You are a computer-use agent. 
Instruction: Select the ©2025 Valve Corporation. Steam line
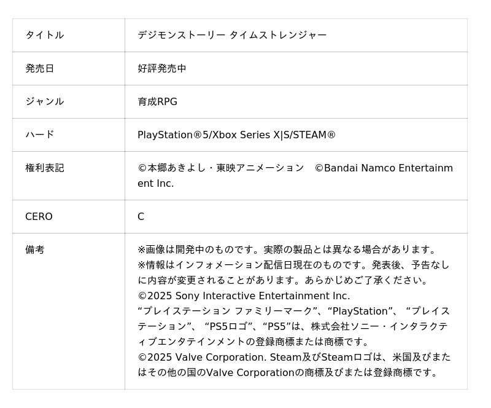[293, 357]
